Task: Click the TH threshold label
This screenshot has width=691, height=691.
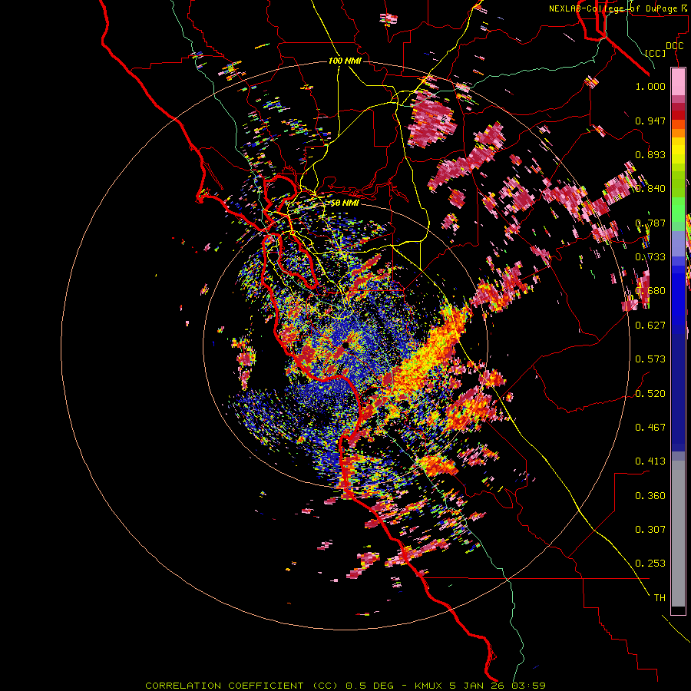Action: coord(660,598)
